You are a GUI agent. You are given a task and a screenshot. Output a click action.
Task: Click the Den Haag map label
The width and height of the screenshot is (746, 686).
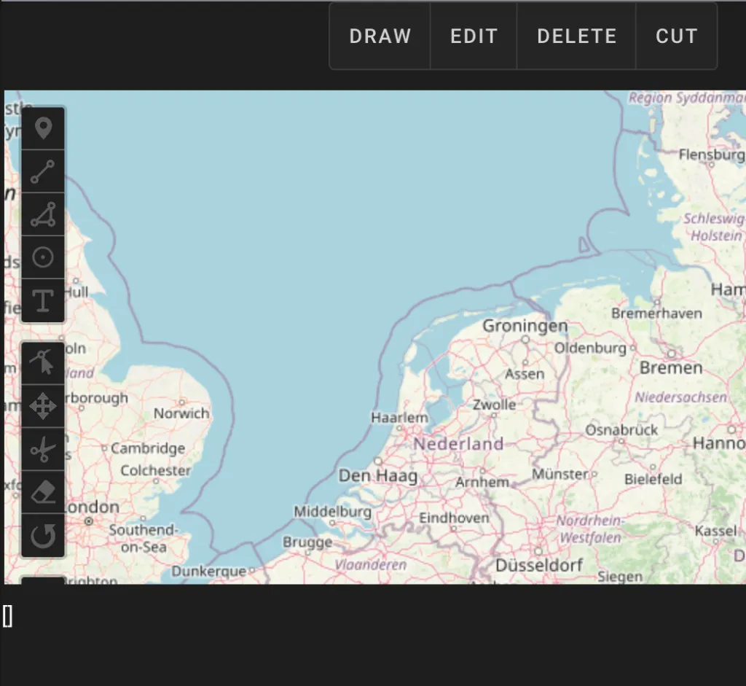(378, 477)
